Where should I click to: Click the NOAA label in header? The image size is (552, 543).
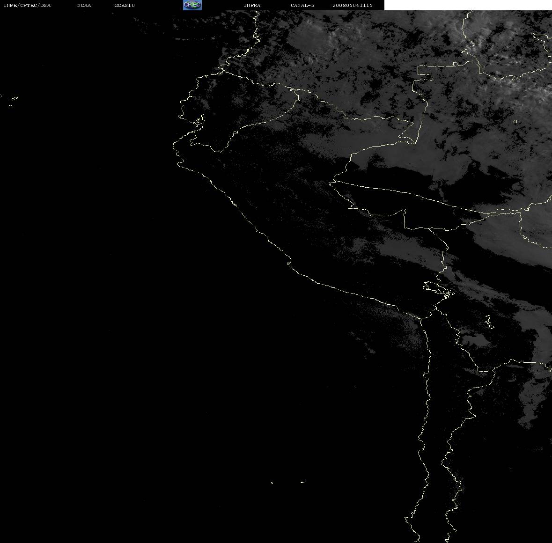tap(84, 5)
